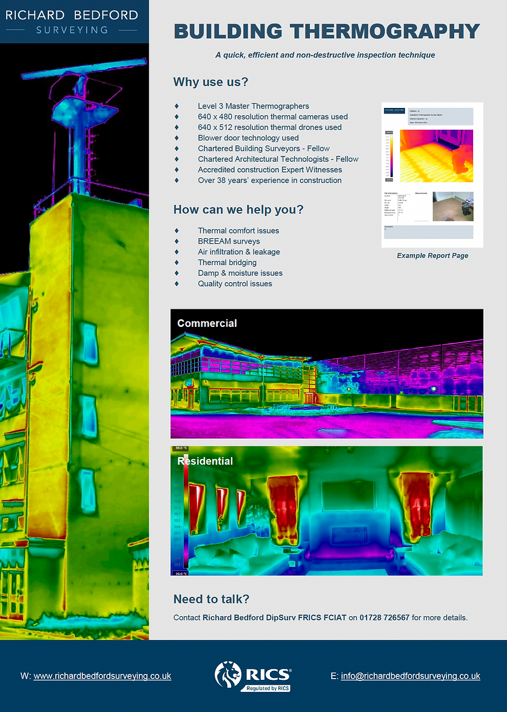Click the 'Commercial' image label
Screen dimensions: 507x712
point(207,323)
